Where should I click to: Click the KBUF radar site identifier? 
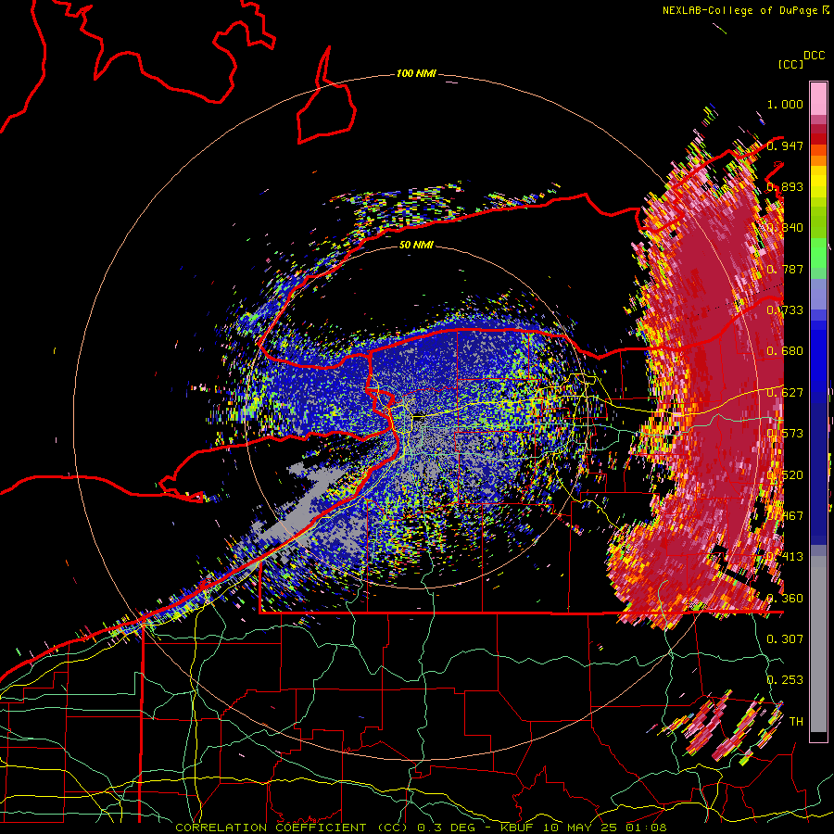click(517, 828)
